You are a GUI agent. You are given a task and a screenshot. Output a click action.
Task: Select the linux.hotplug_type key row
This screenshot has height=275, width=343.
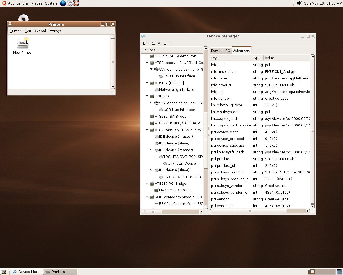click(x=226, y=105)
